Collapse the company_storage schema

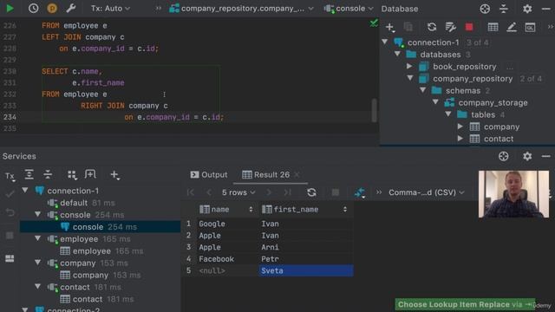point(435,102)
